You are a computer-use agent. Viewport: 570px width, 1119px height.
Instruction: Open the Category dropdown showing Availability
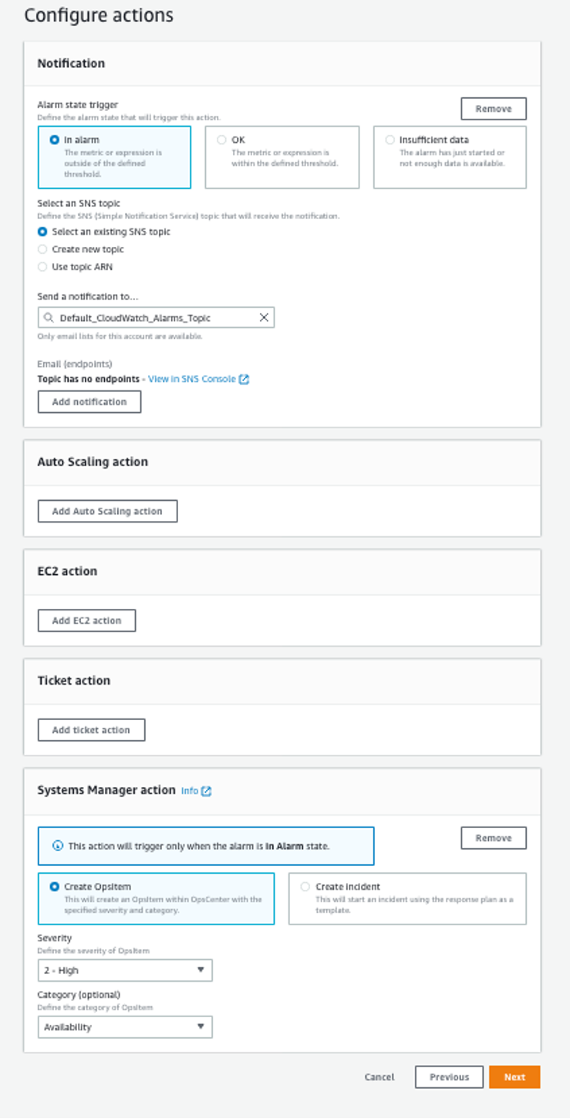coord(125,1027)
